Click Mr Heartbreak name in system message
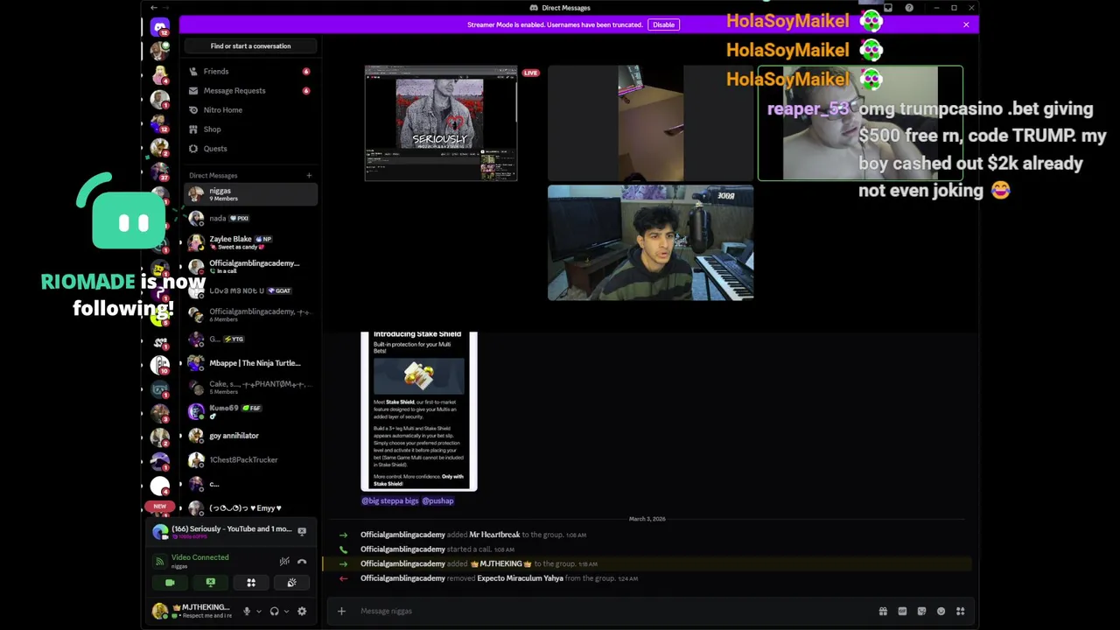Image resolution: width=1120 pixels, height=630 pixels. [494, 535]
